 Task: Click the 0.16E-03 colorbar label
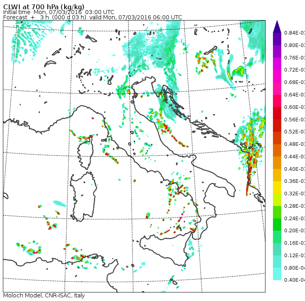(295, 243)
